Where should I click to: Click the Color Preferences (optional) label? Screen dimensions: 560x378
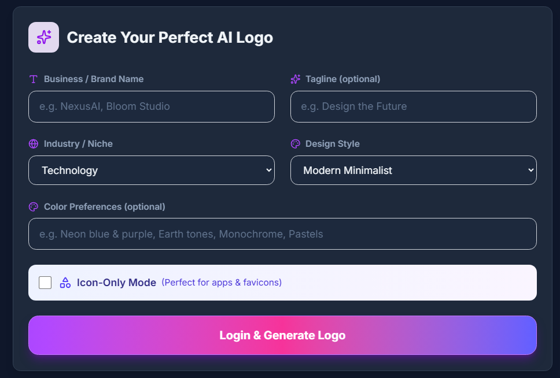coord(105,207)
